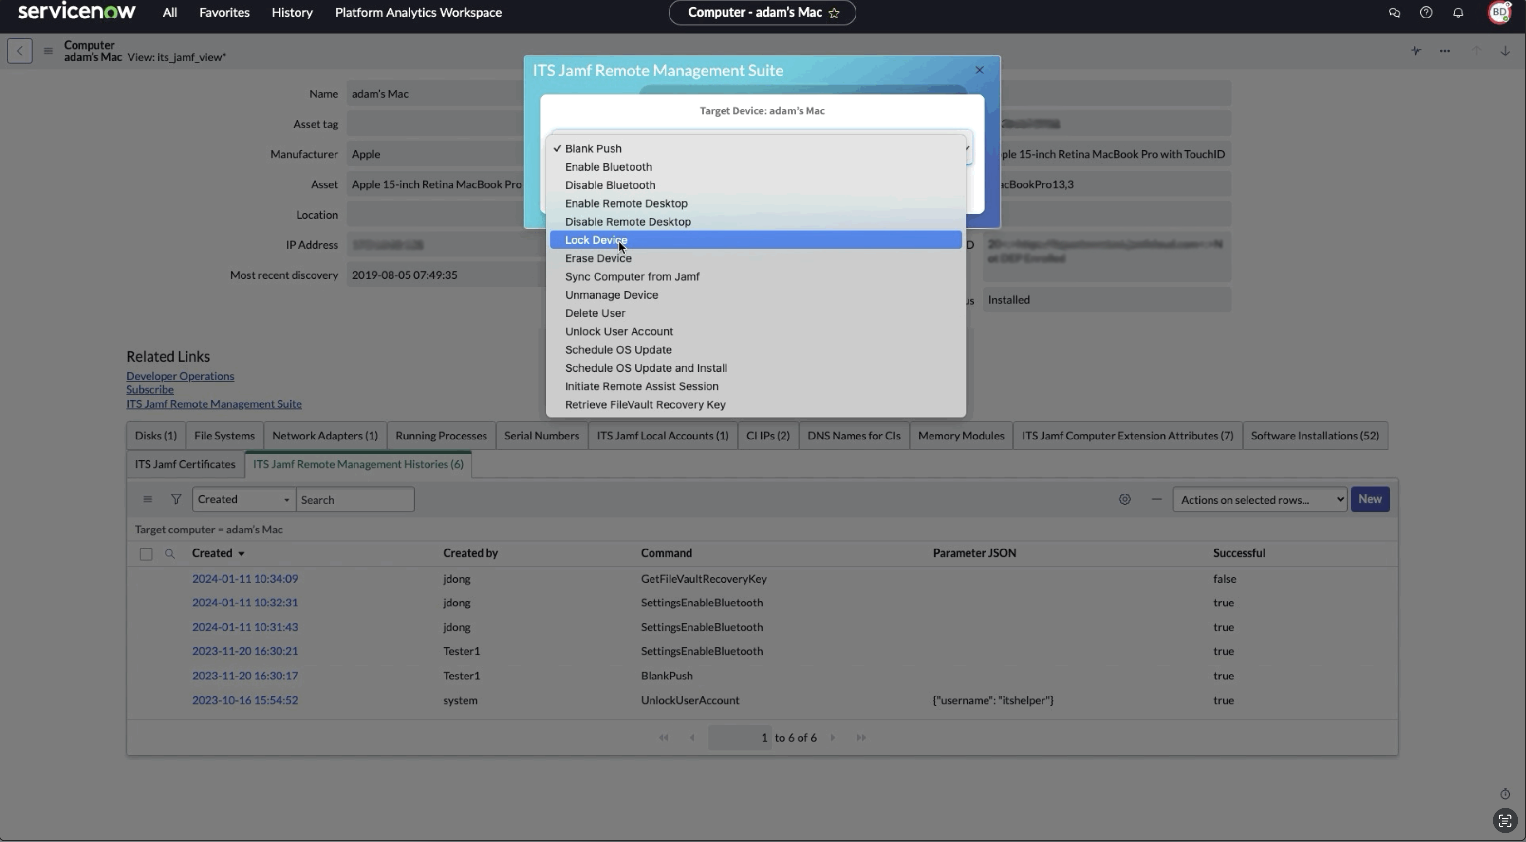Collapse the list with the minus icon
This screenshot has width=1526, height=842.
point(1156,499)
